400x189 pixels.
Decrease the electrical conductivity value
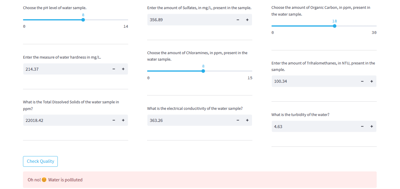click(x=238, y=120)
